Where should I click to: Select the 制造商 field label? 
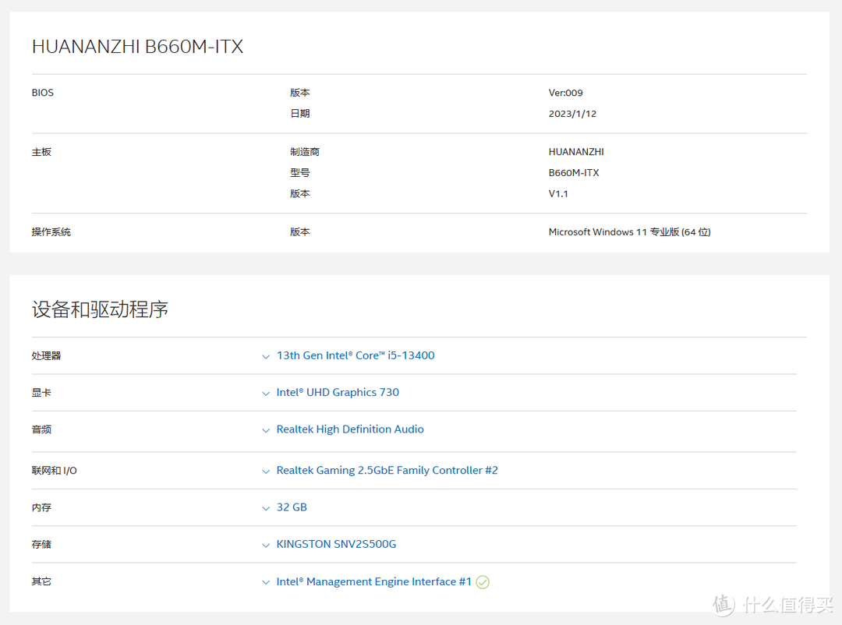[305, 152]
